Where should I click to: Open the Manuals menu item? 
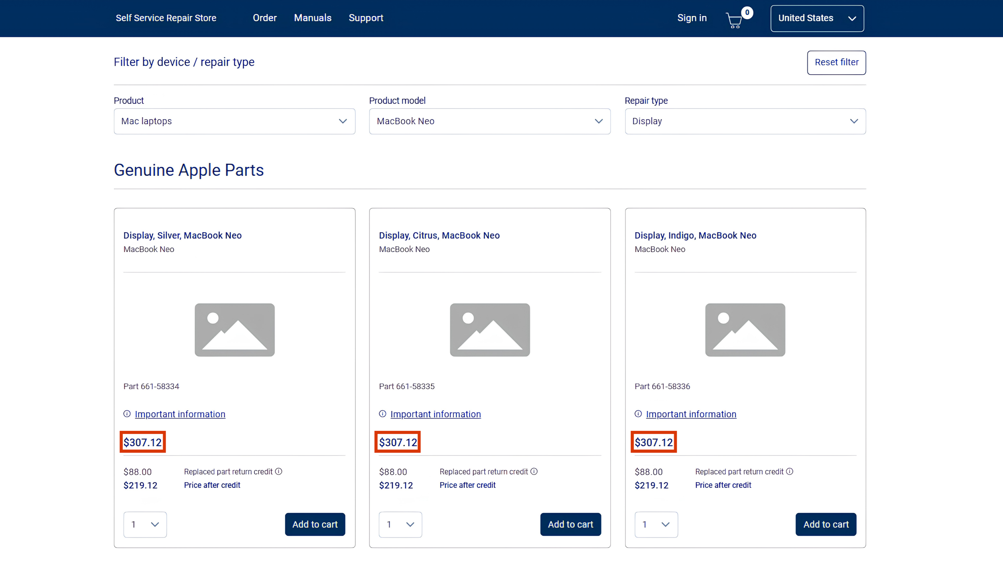click(313, 18)
